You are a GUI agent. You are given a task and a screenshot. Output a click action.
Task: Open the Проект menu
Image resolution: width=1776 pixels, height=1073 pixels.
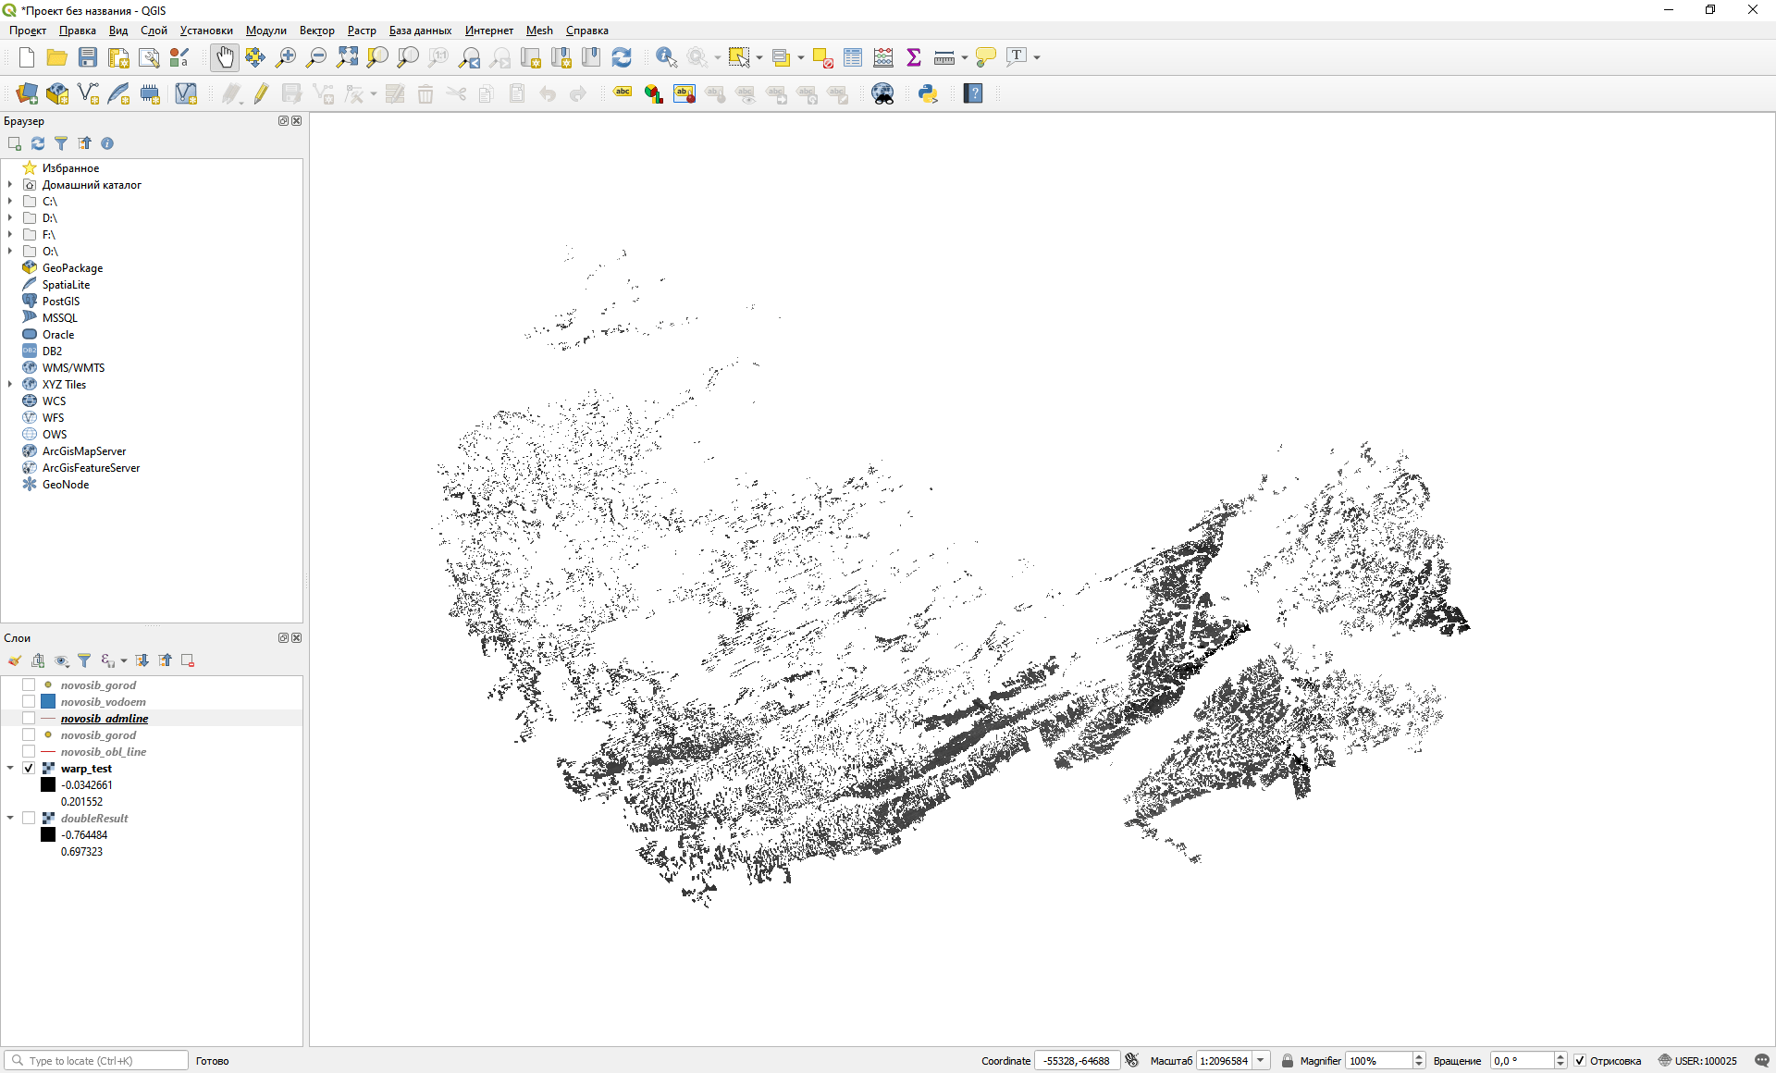(x=28, y=31)
